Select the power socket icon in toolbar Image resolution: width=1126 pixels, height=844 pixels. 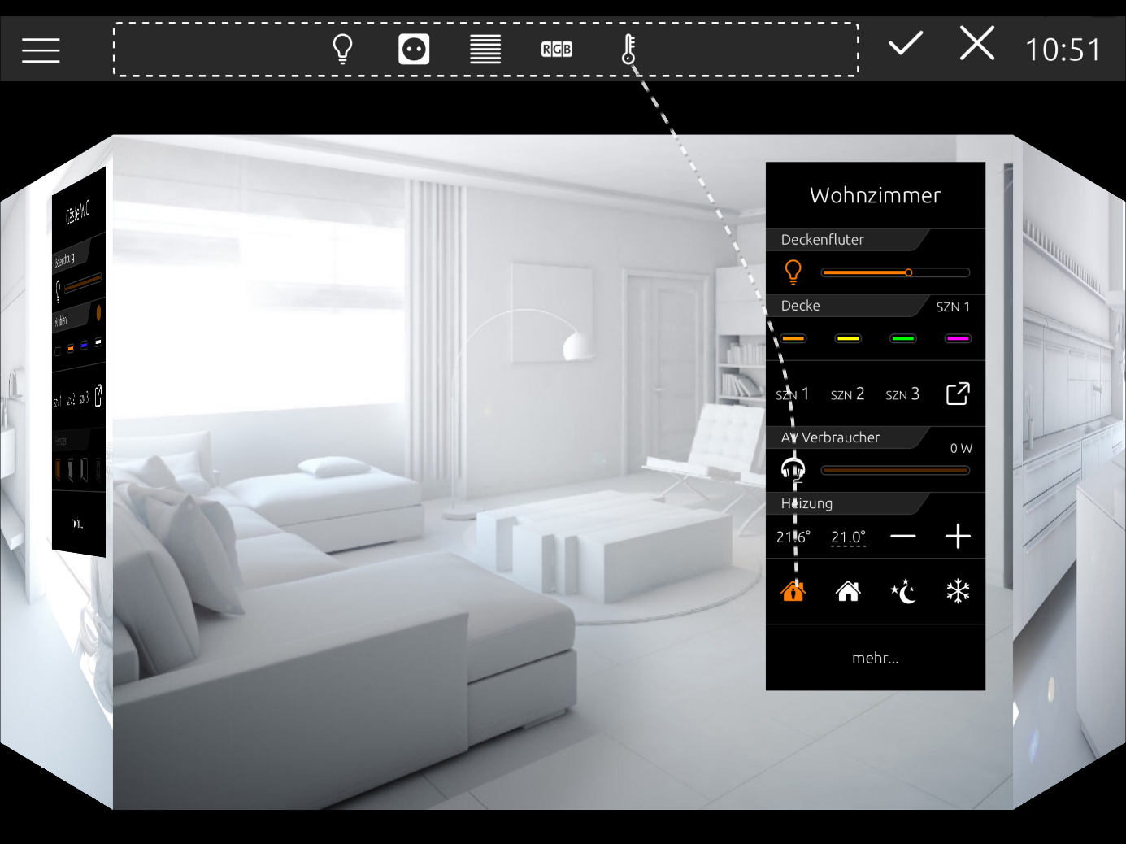tap(414, 50)
